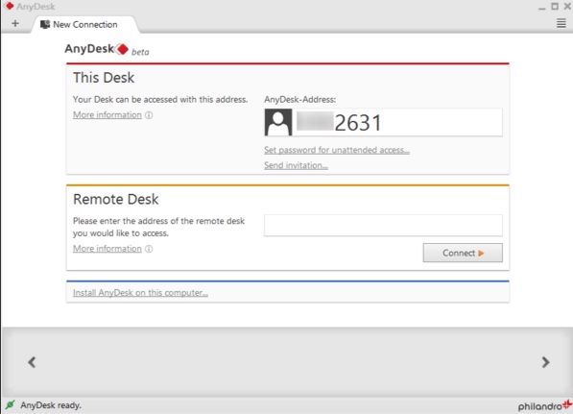
Task: Focus the remote desk address input field
Action: pos(383,226)
